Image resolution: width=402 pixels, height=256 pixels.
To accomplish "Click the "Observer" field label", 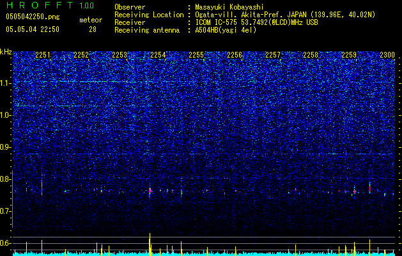I will click(x=130, y=7).
